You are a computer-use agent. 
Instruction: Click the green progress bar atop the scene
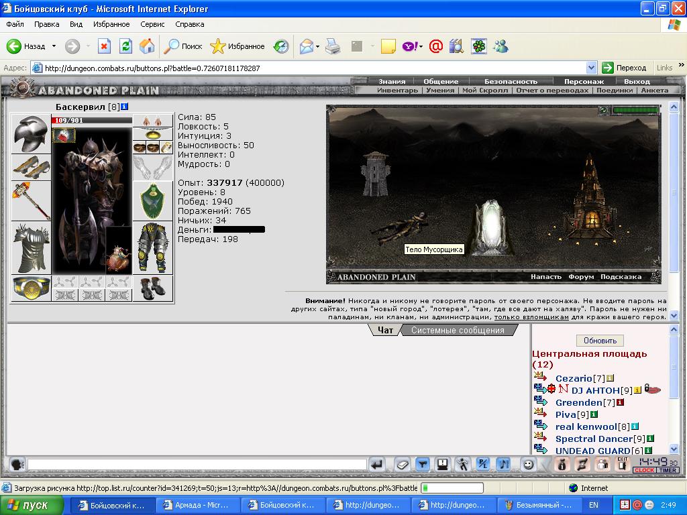(635, 110)
